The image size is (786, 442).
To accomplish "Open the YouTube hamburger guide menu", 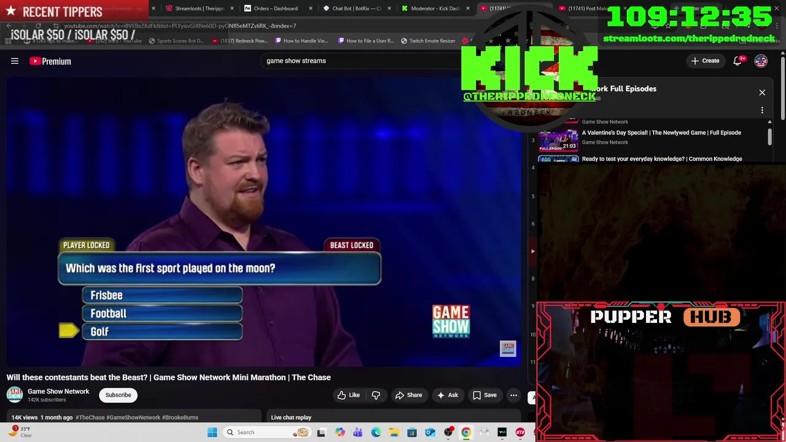I will click(x=15, y=61).
